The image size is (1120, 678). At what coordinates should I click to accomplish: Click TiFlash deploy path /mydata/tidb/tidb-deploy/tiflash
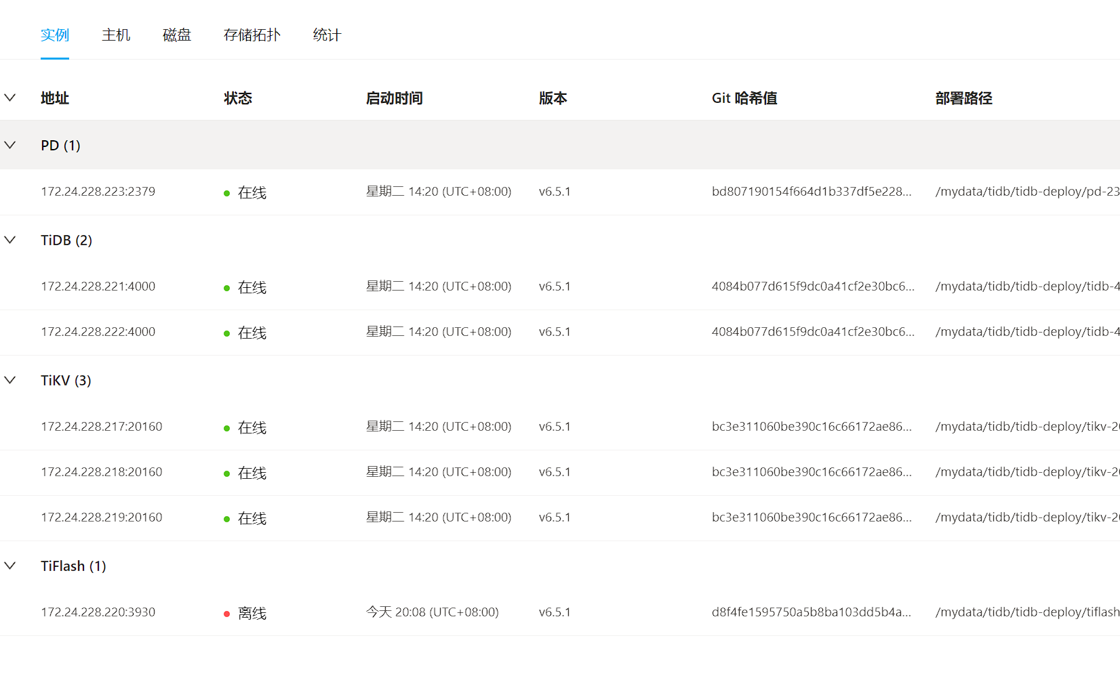click(x=1026, y=612)
